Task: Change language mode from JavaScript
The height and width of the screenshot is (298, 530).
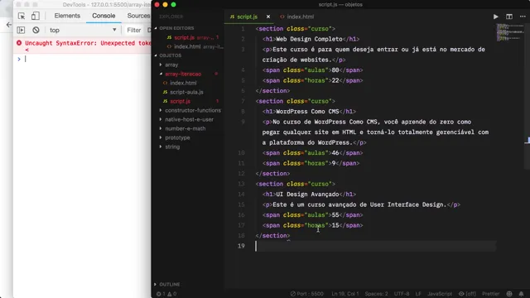Action: [440, 294]
